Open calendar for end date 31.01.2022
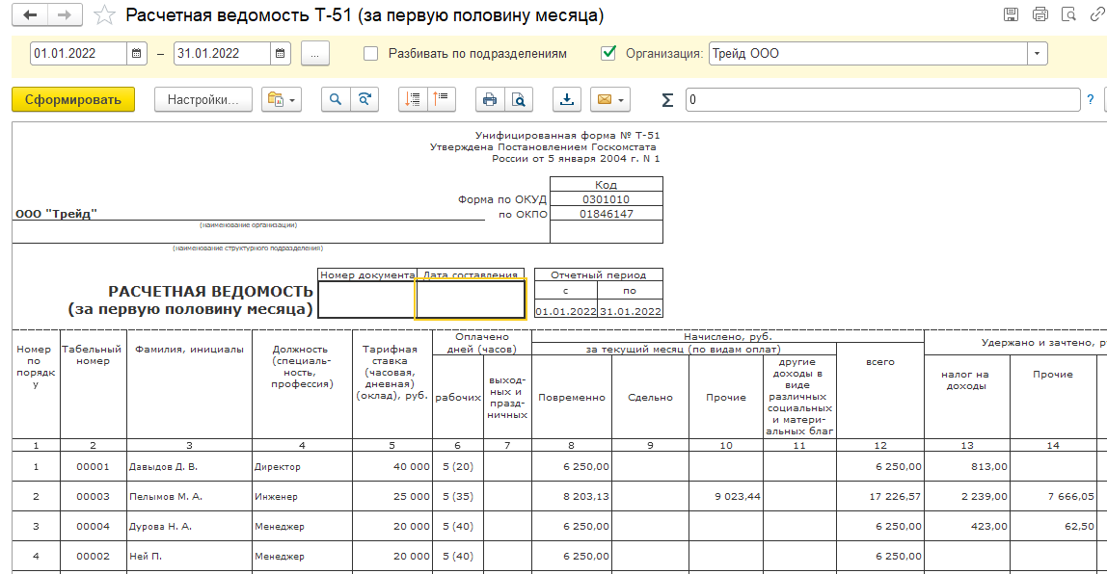The image size is (1107, 574). pos(280,54)
